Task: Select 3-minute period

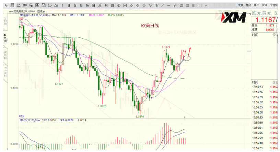Action: coord(69,5)
